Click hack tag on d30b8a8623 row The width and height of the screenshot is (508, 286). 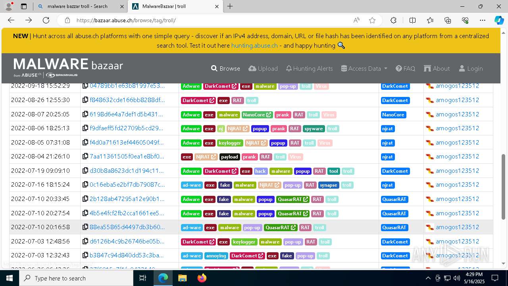(260, 171)
